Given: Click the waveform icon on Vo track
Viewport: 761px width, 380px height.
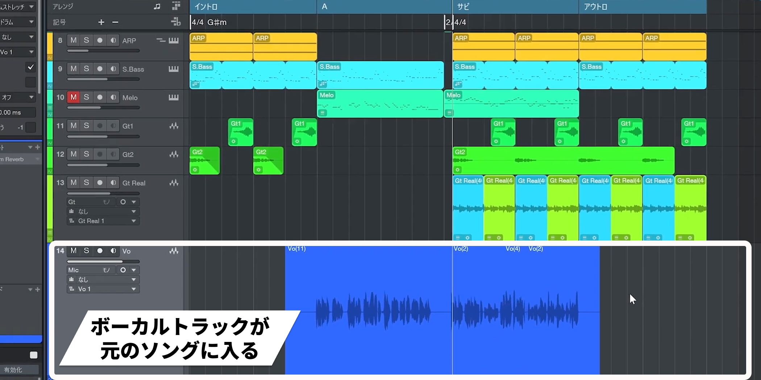Looking at the screenshot, I should point(174,251).
